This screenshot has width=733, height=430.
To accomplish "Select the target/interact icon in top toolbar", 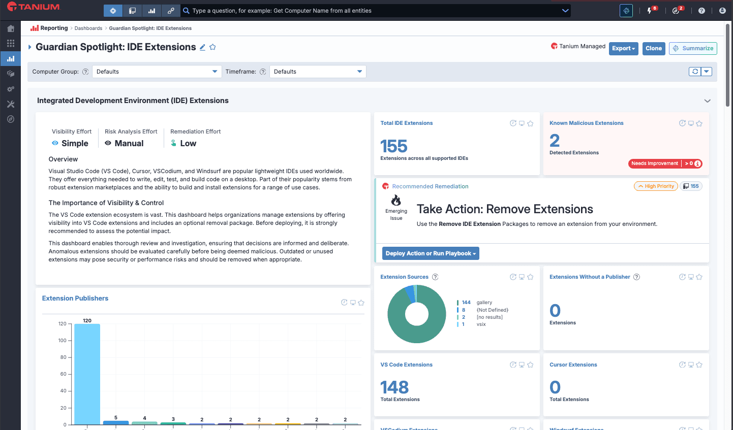I will (x=113, y=11).
